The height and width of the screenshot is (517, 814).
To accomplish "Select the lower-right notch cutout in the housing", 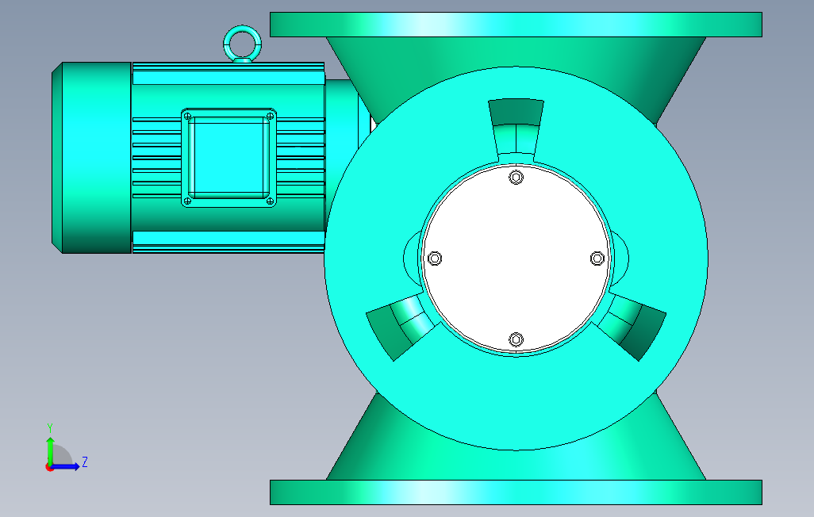I will click(x=630, y=325).
